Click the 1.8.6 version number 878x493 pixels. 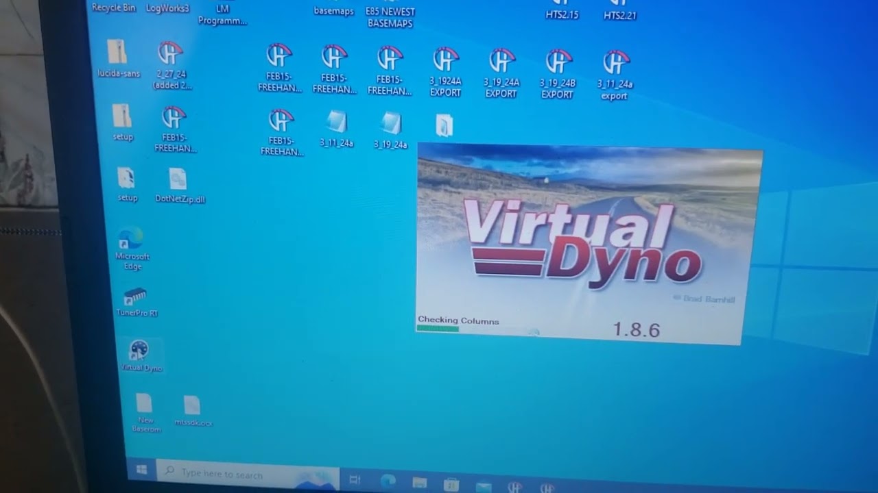(636, 330)
